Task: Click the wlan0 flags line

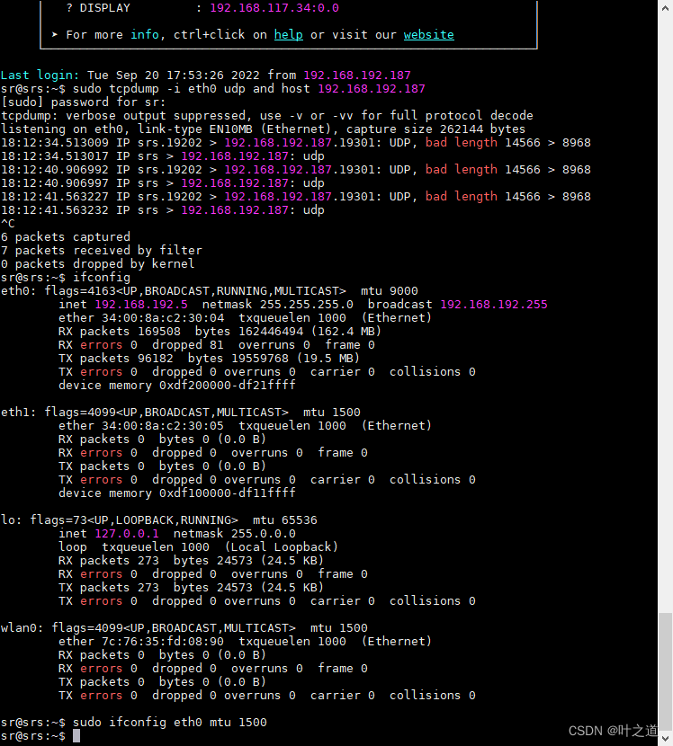Action: (184, 628)
